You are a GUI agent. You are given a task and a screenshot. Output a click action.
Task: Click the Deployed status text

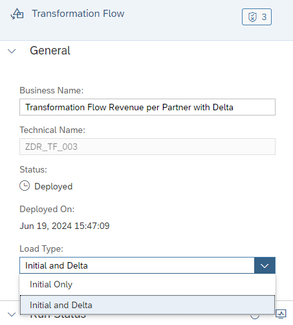coord(54,186)
